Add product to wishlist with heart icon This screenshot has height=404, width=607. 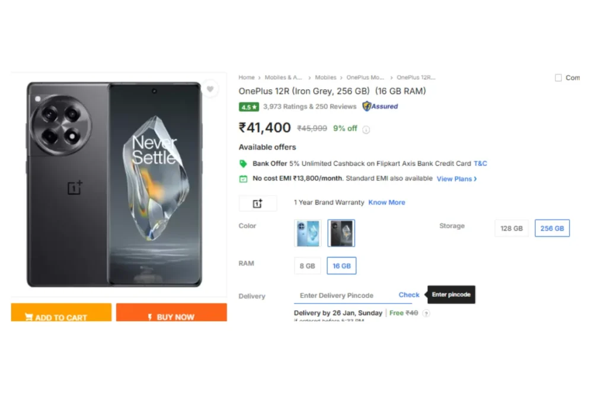210,89
